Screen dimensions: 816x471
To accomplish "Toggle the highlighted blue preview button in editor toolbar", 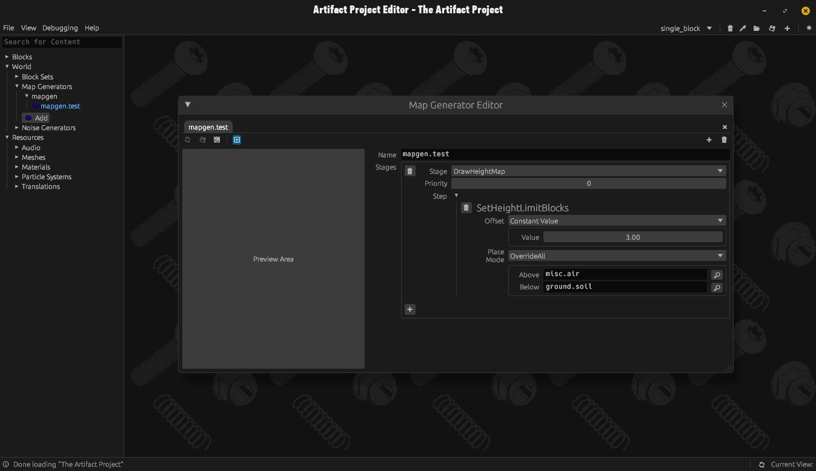I will click(x=237, y=140).
